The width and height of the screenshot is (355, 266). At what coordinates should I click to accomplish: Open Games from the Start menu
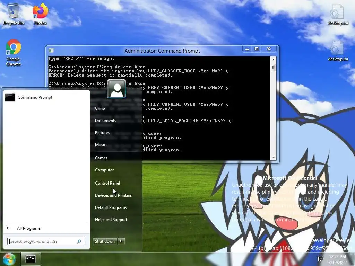tap(101, 158)
